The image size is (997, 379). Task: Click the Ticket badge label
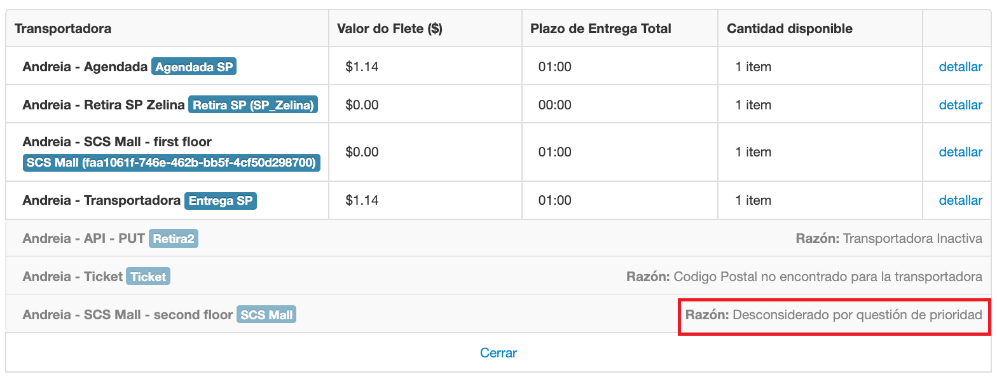(148, 277)
